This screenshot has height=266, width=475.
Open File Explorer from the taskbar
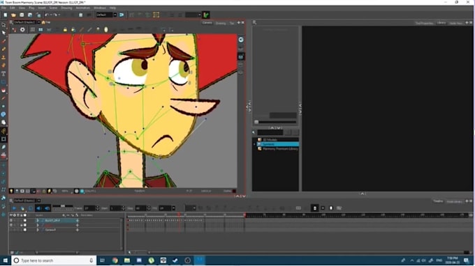[x=127, y=260]
